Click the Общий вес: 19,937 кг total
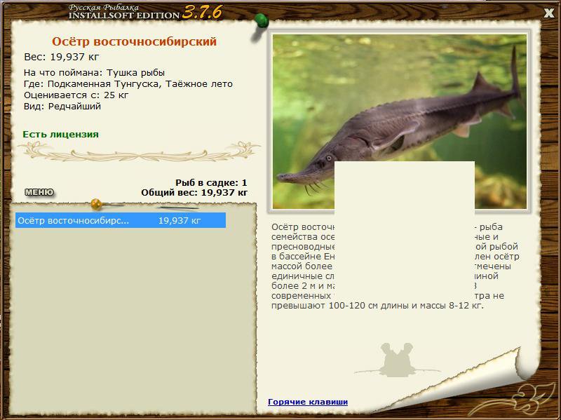The height and width of the screenshot is (420, 561). tap(194, 193)
